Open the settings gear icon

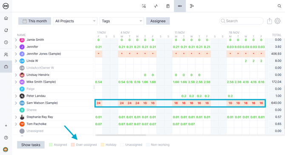pos(277,21)
